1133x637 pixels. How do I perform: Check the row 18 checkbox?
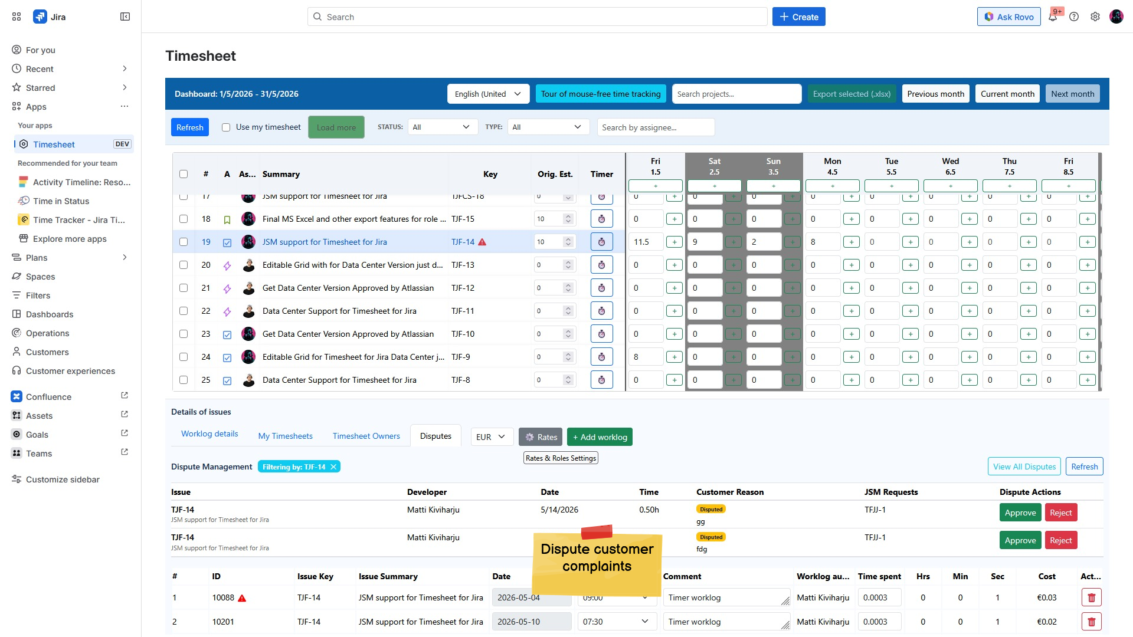pos(184,219)
